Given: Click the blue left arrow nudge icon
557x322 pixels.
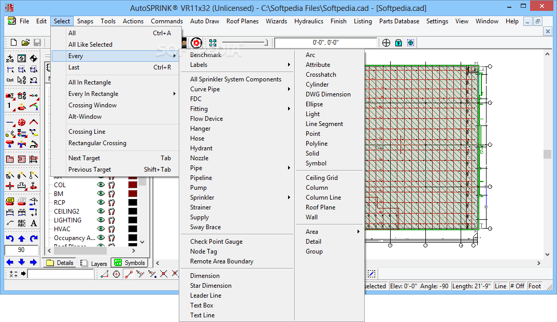Looking at the screenshot, I should coord(10,262).
